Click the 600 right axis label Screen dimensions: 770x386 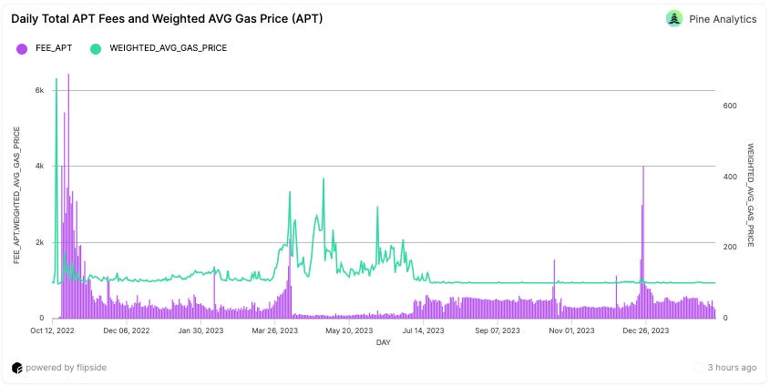click(730, 106)
